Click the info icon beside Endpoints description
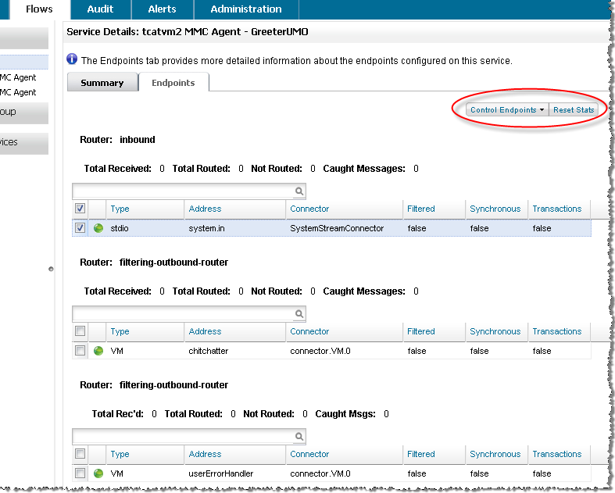Screen dimensions: 615x493 [72, 59]
